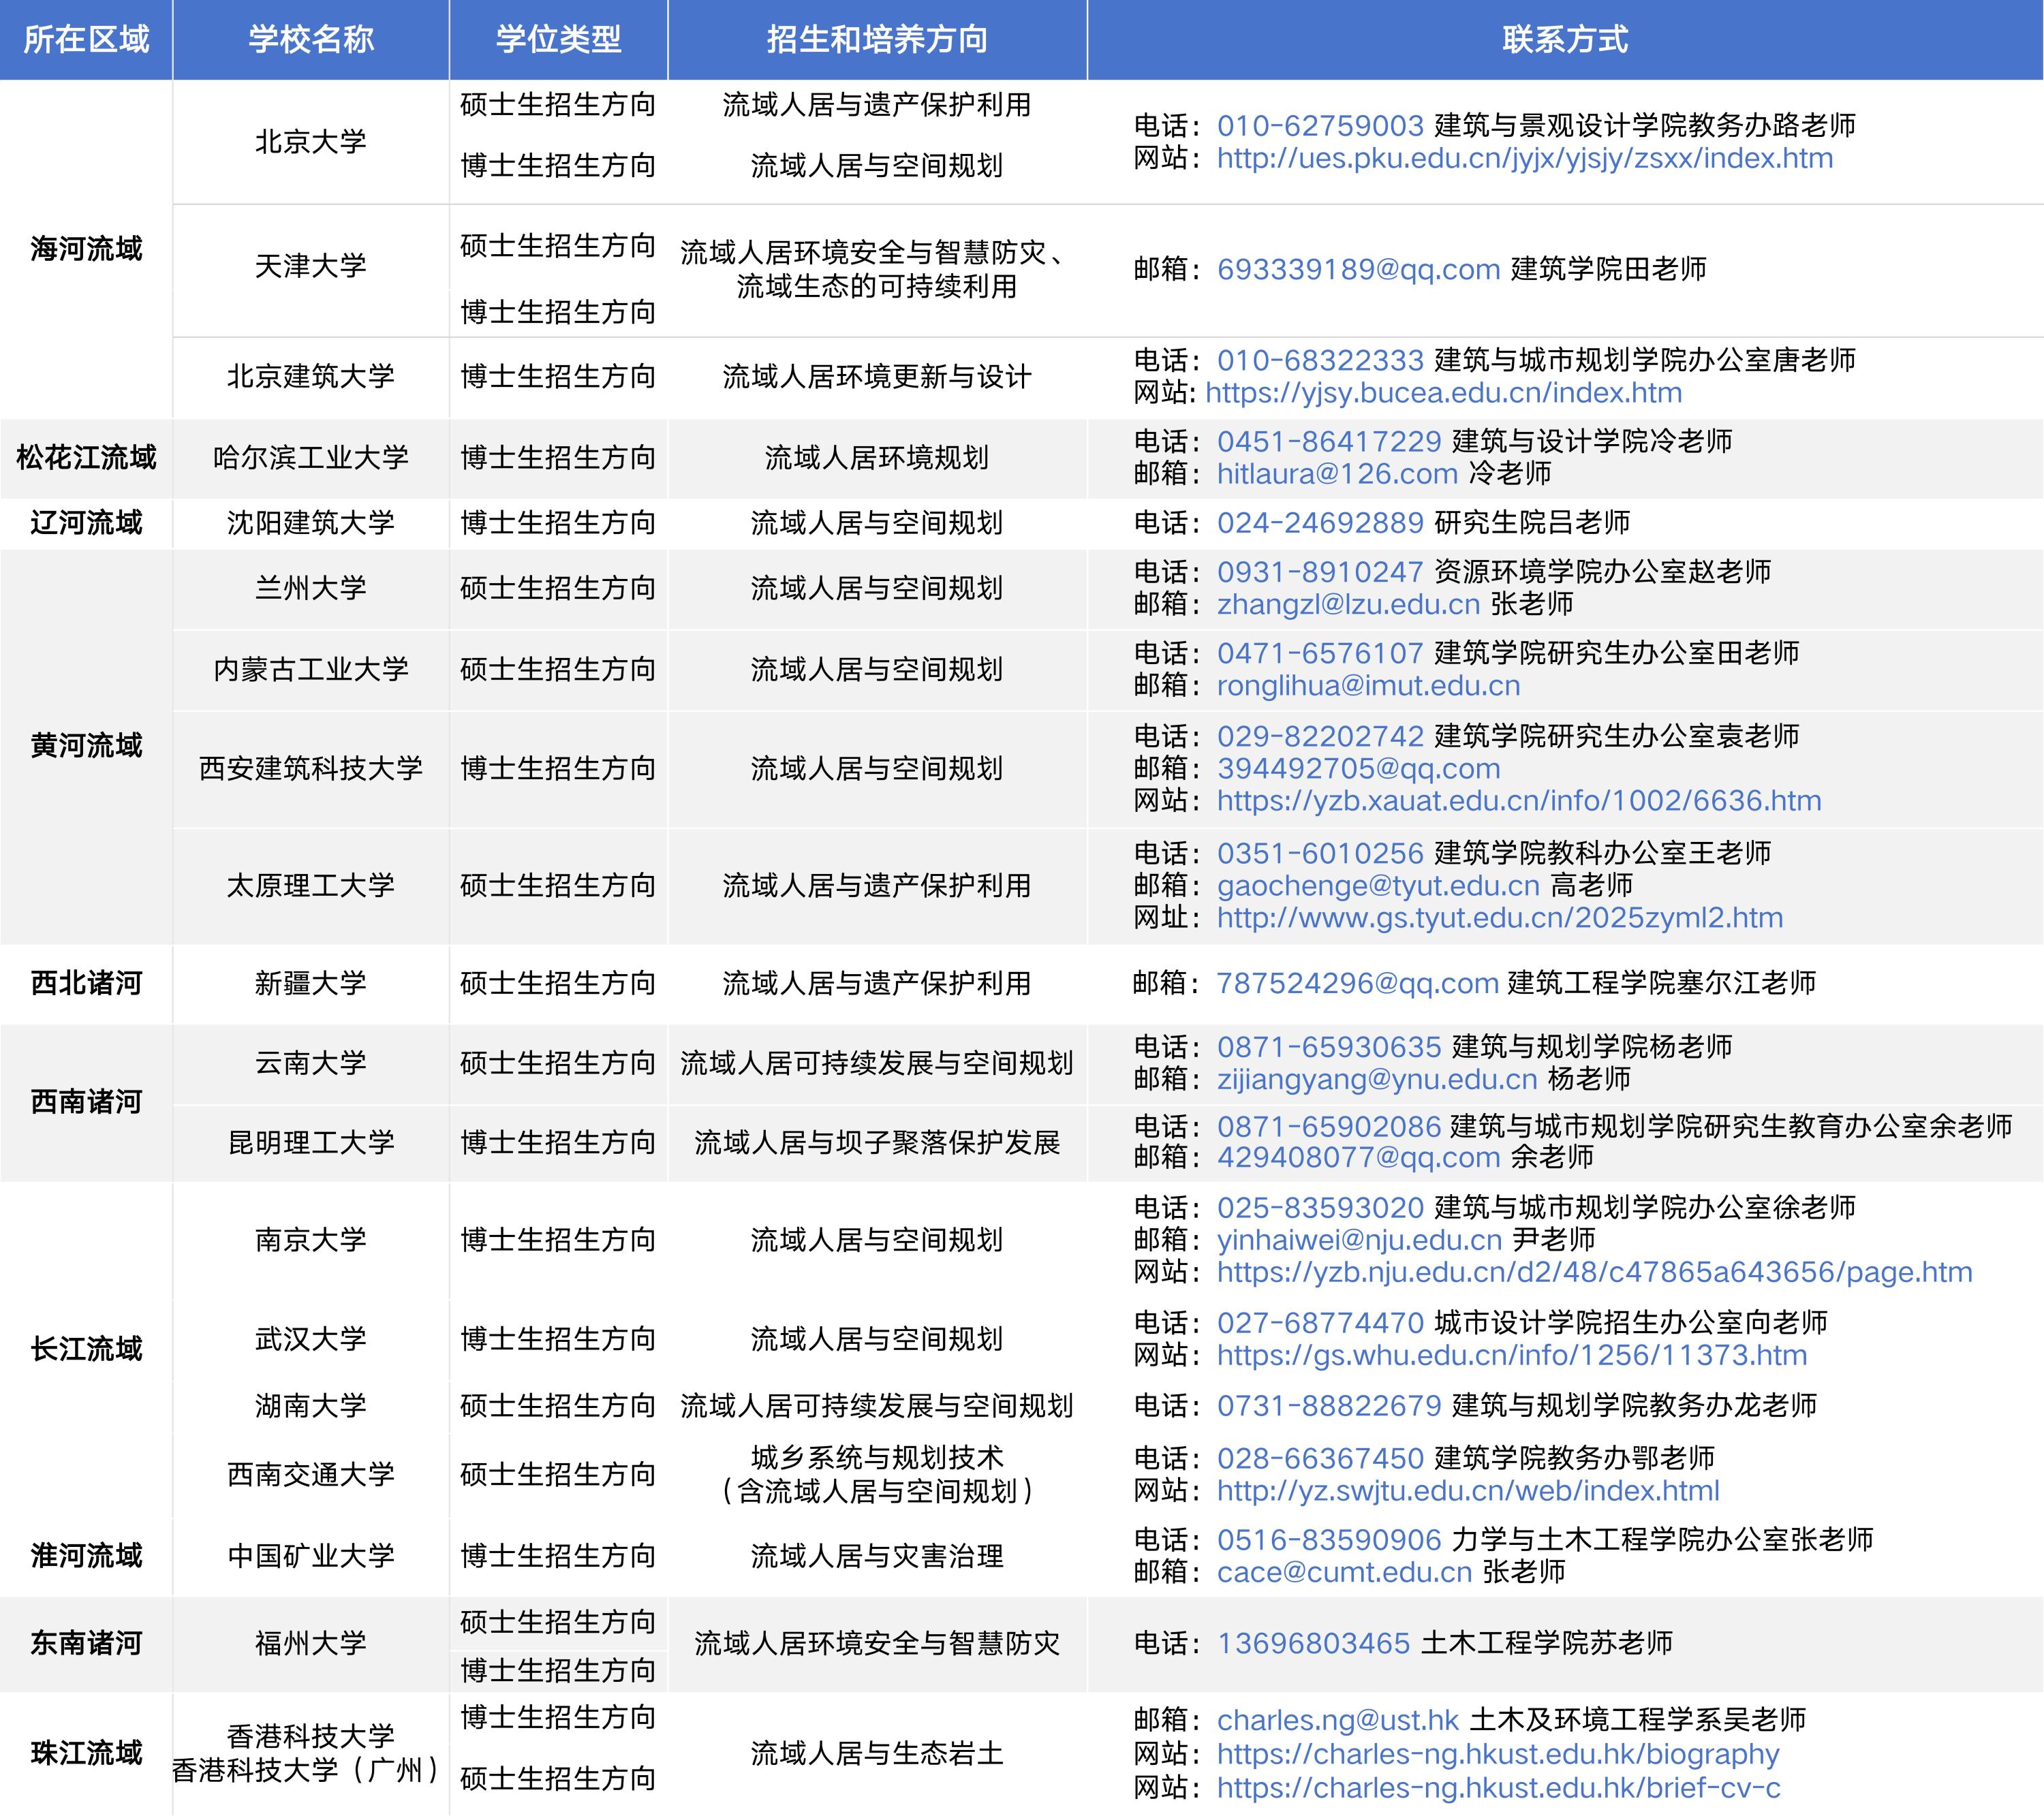Click email charles.ng@ust.hk
Image resolution: width=2044 pixels, height=1816 pixels.
click(1338, 1720)
